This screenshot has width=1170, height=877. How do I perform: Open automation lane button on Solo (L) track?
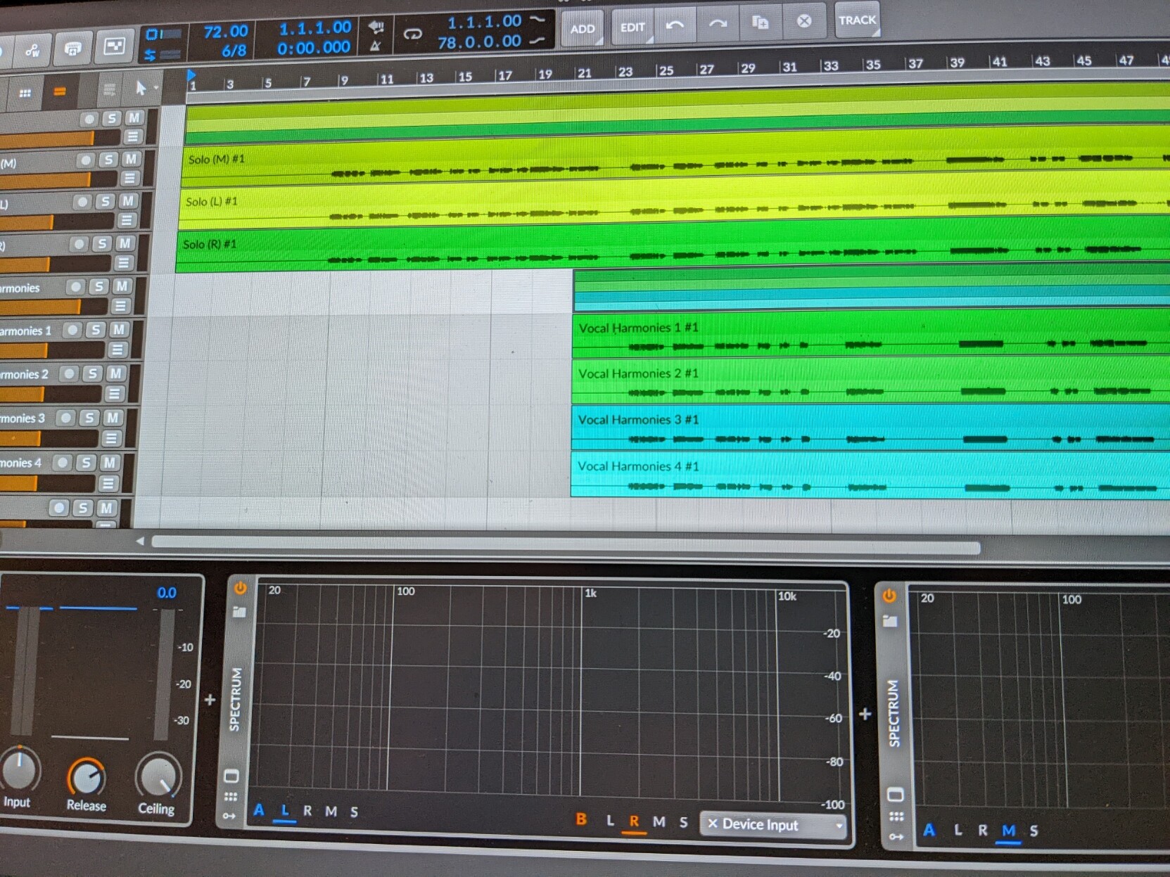pyautogui.click(x=126, y=221)
